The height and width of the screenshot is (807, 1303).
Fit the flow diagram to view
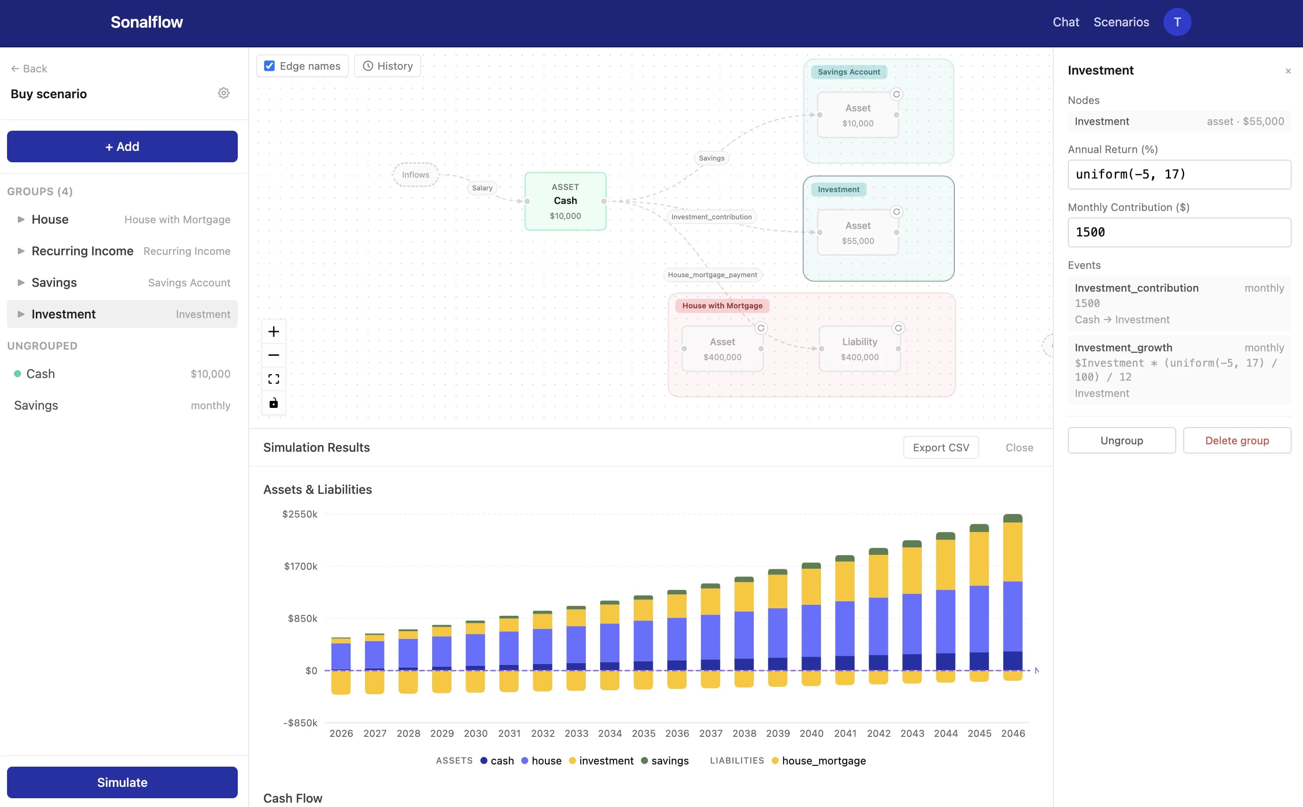273,379
